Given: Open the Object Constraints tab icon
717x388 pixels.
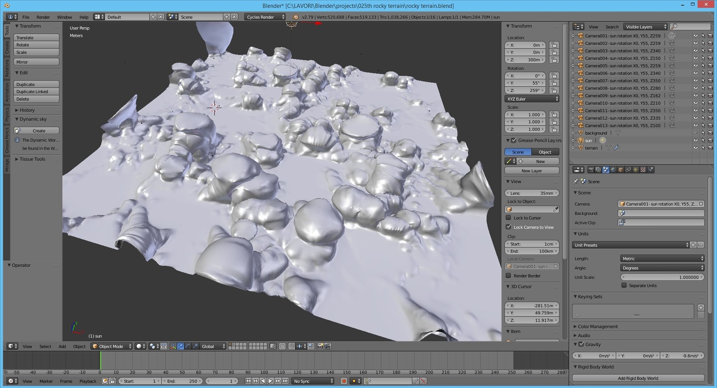Looking at the screenshot, I should click(628, 170).
